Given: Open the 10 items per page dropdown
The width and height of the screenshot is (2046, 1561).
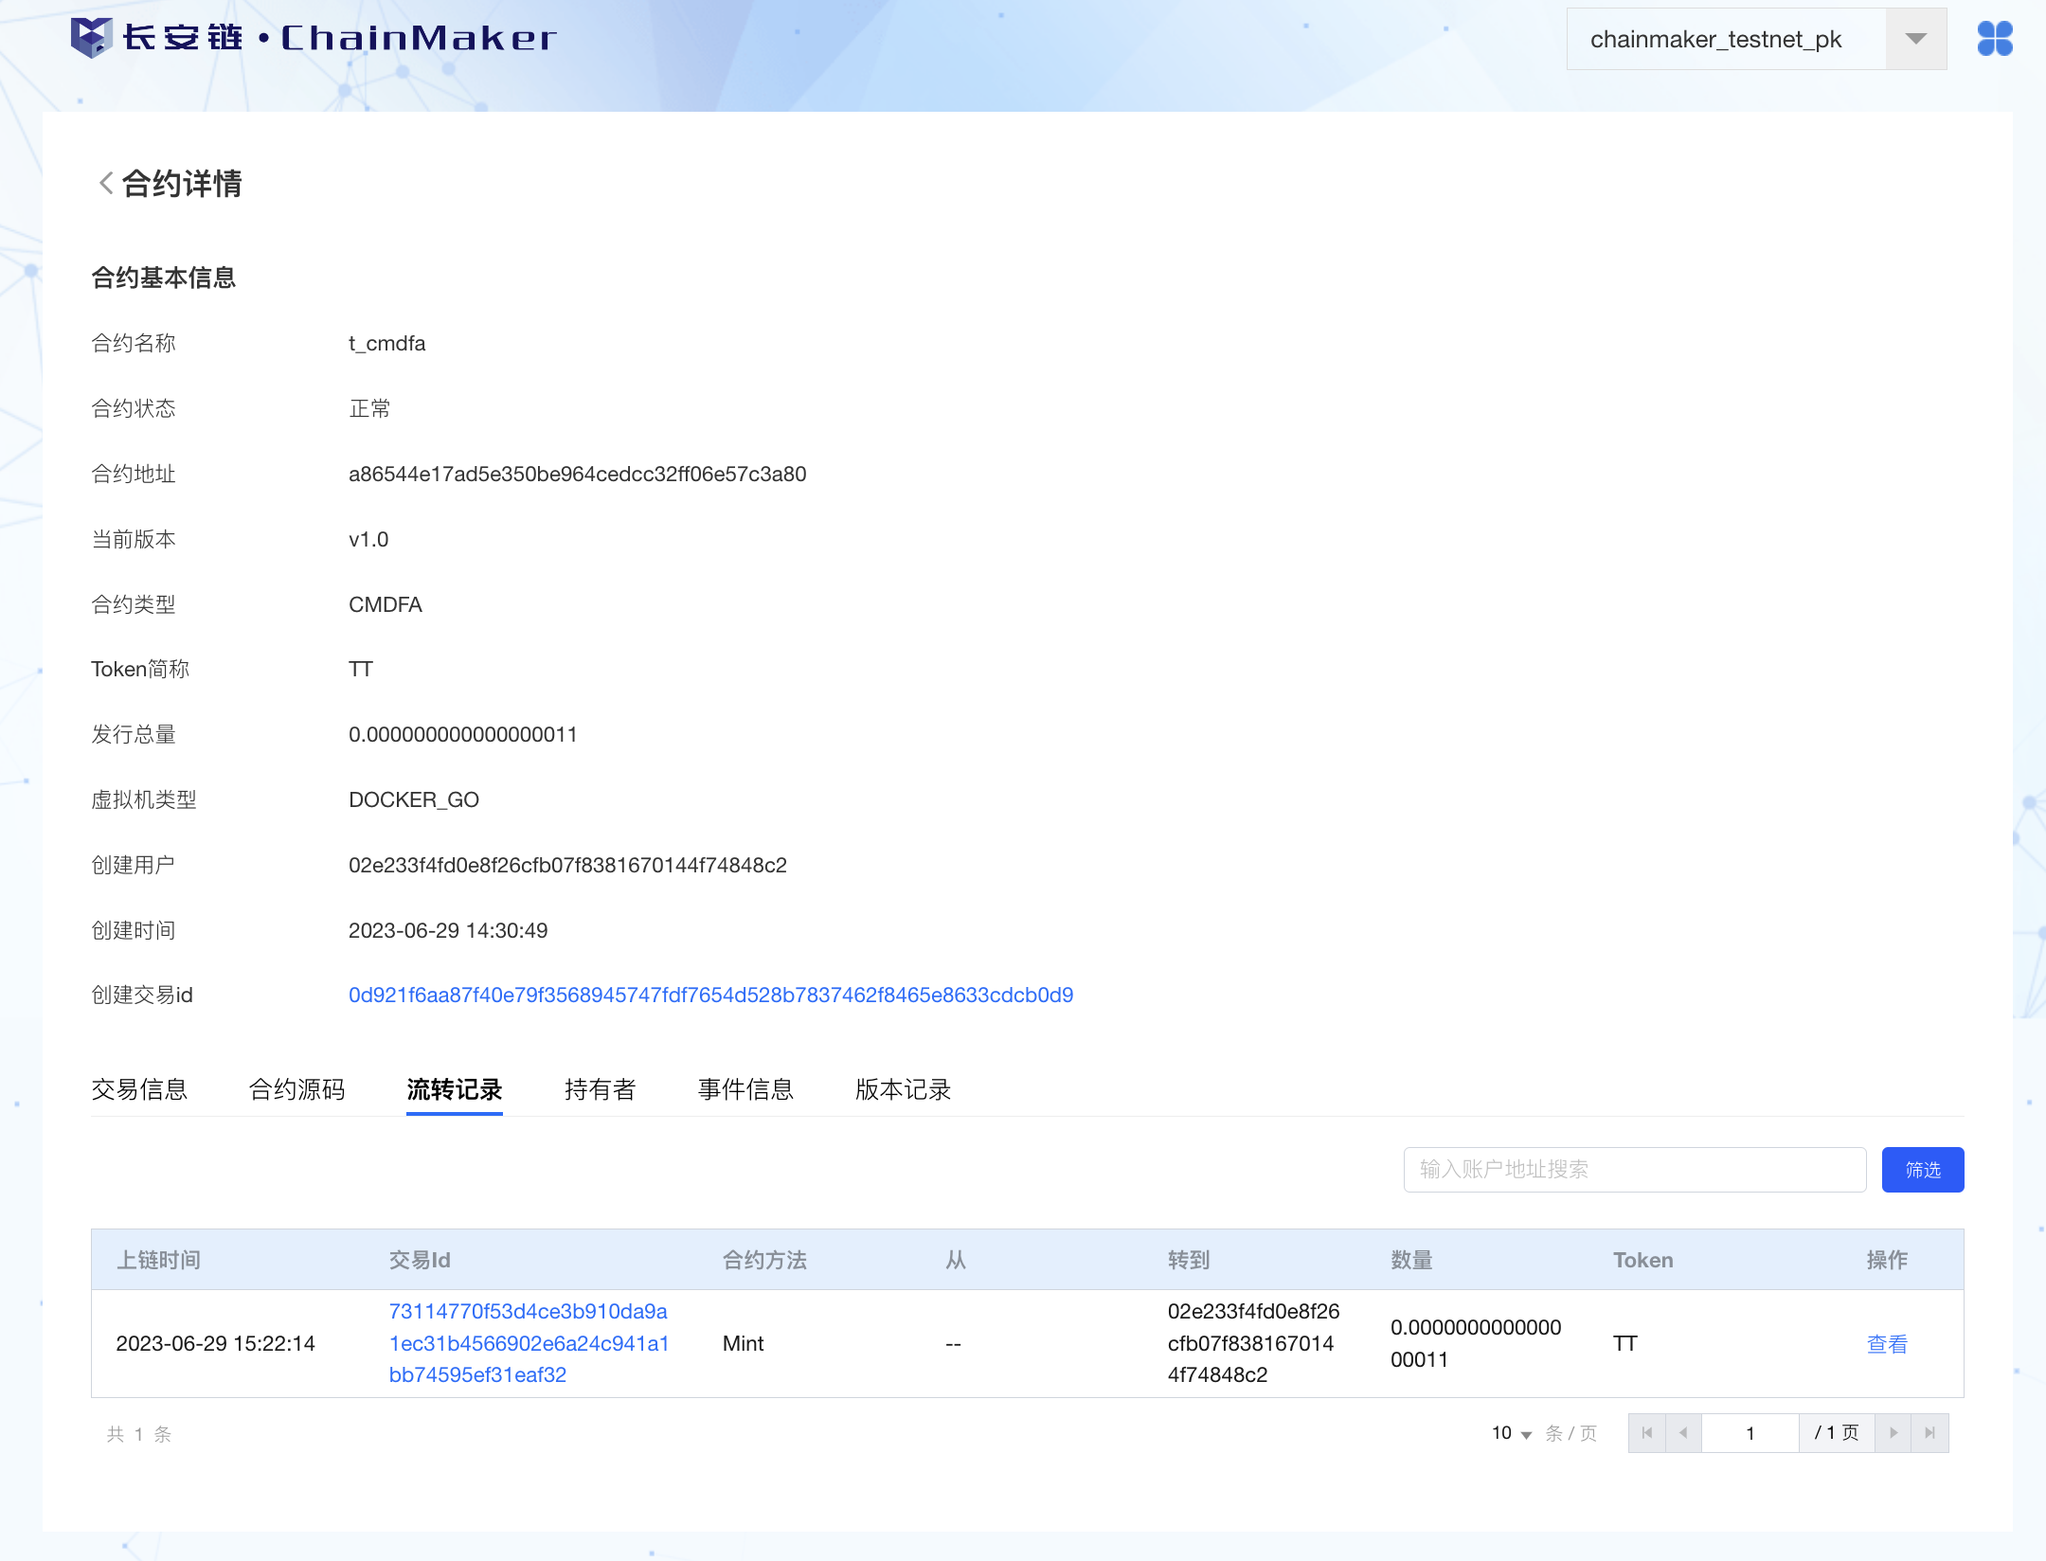Looking at the screenshot, I should 1512,1433.
